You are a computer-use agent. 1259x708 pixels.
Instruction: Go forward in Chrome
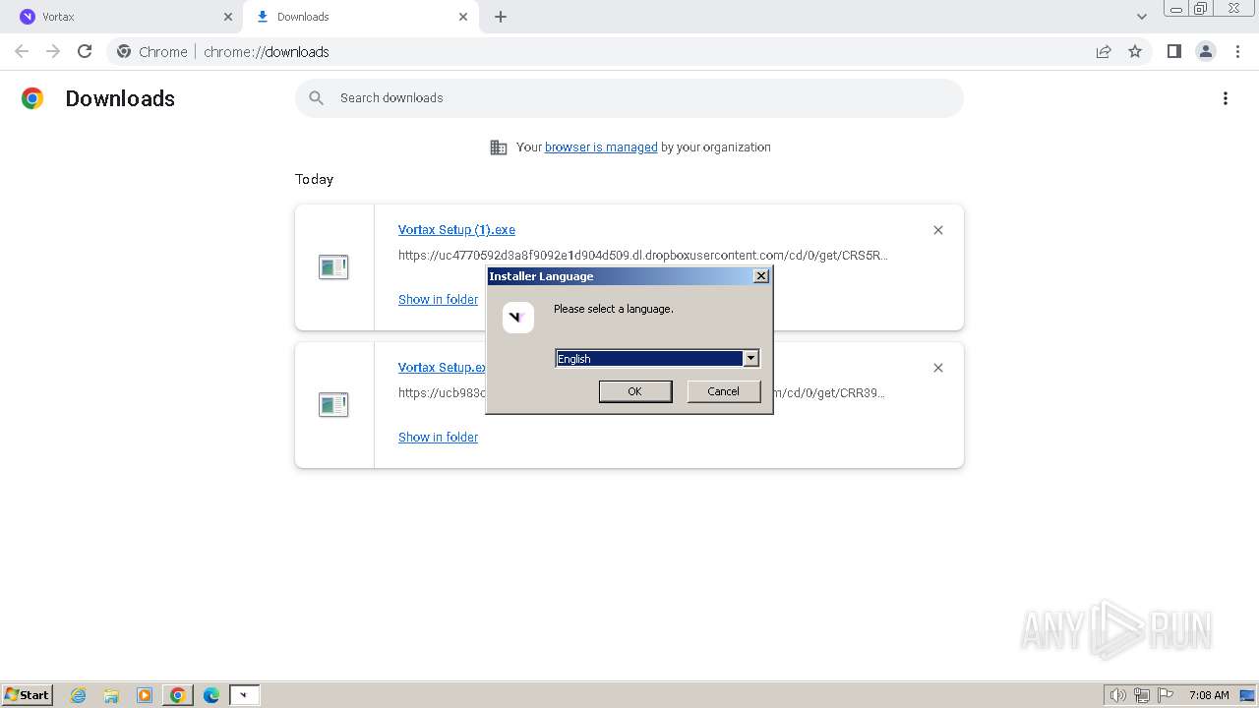coord(53,51)
